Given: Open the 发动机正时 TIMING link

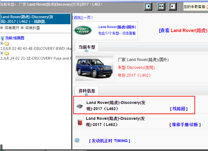Looking at the screenshot, I should 110,141.
